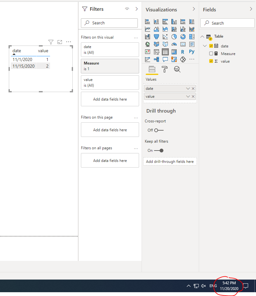Screen dimensions: 256x296
Task: Click the drill-through fields drop area
Action: click(170, 162)
